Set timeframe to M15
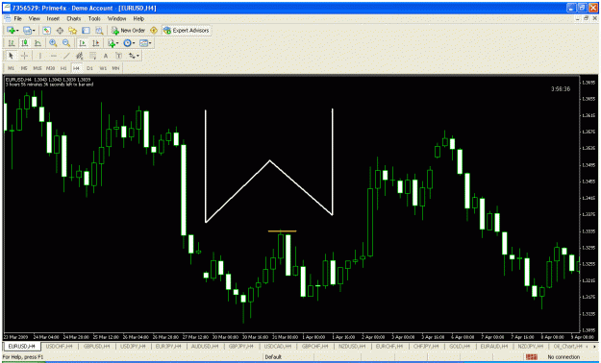The height and width of the screenshot is (363, 601). pos(38,68)
